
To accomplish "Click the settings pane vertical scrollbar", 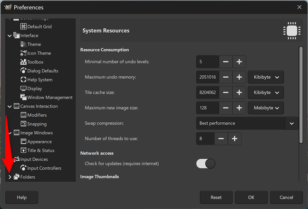I will coord(301,95).
